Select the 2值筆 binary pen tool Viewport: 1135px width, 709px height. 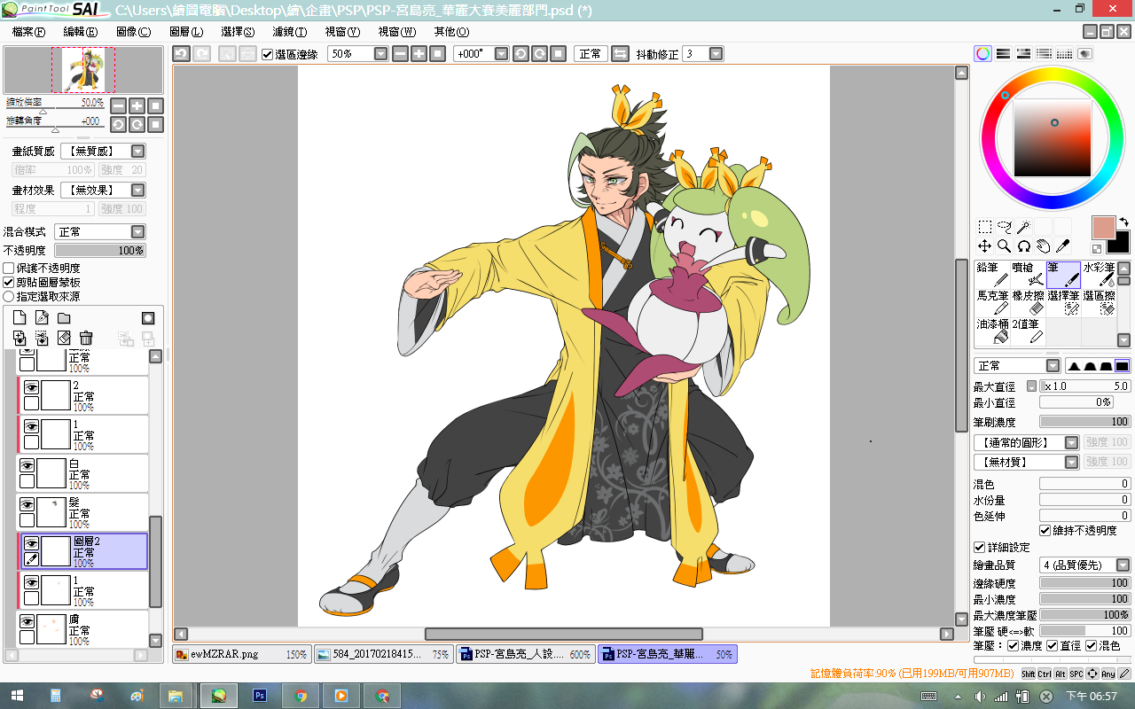point(1028,331)
